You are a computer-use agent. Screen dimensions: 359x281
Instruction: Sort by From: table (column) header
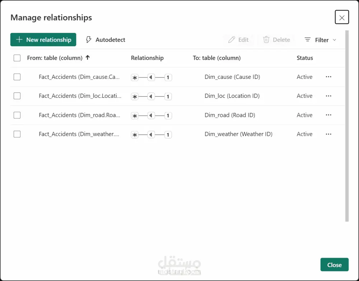[59, 58]
